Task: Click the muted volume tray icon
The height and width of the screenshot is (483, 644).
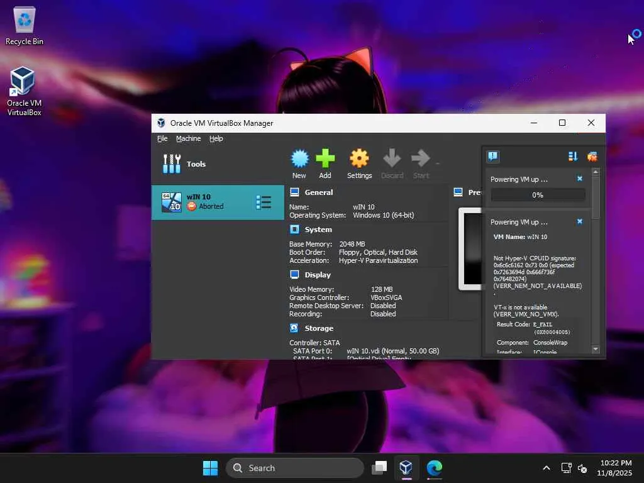Action: tap(582, 468)
